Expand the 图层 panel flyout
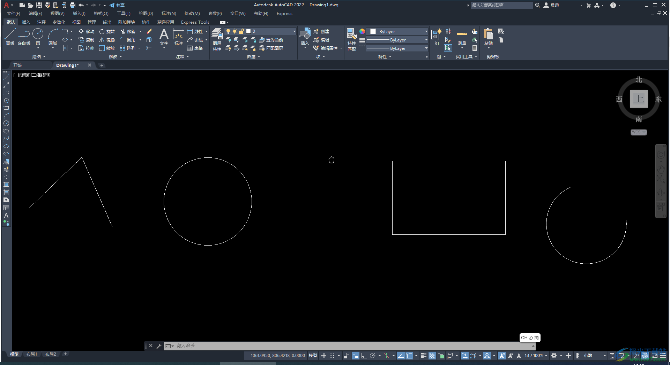The height and width of the screenshot is (365, 670). click(253, 56)
